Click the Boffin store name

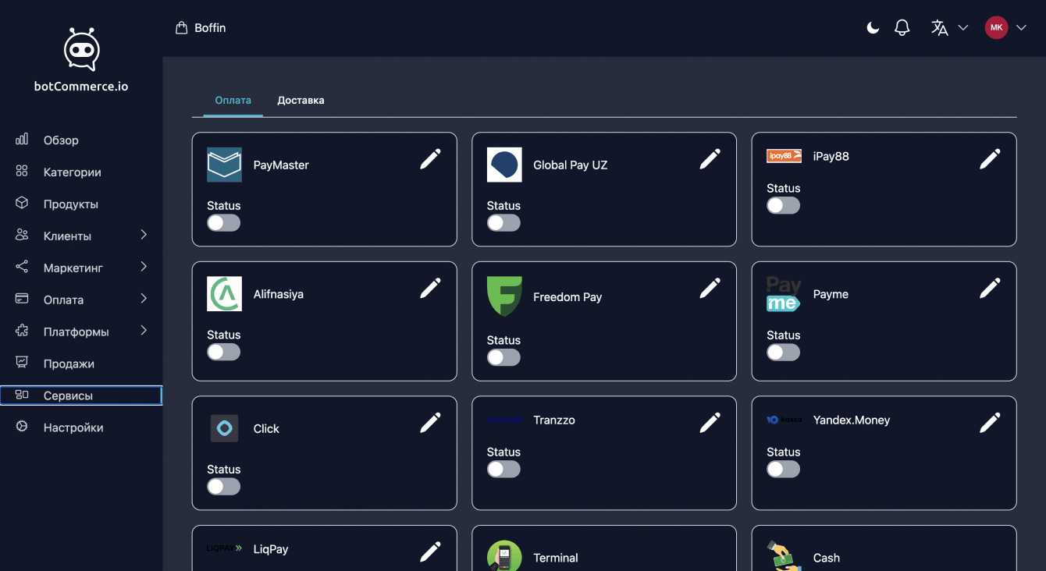(210, 28)
